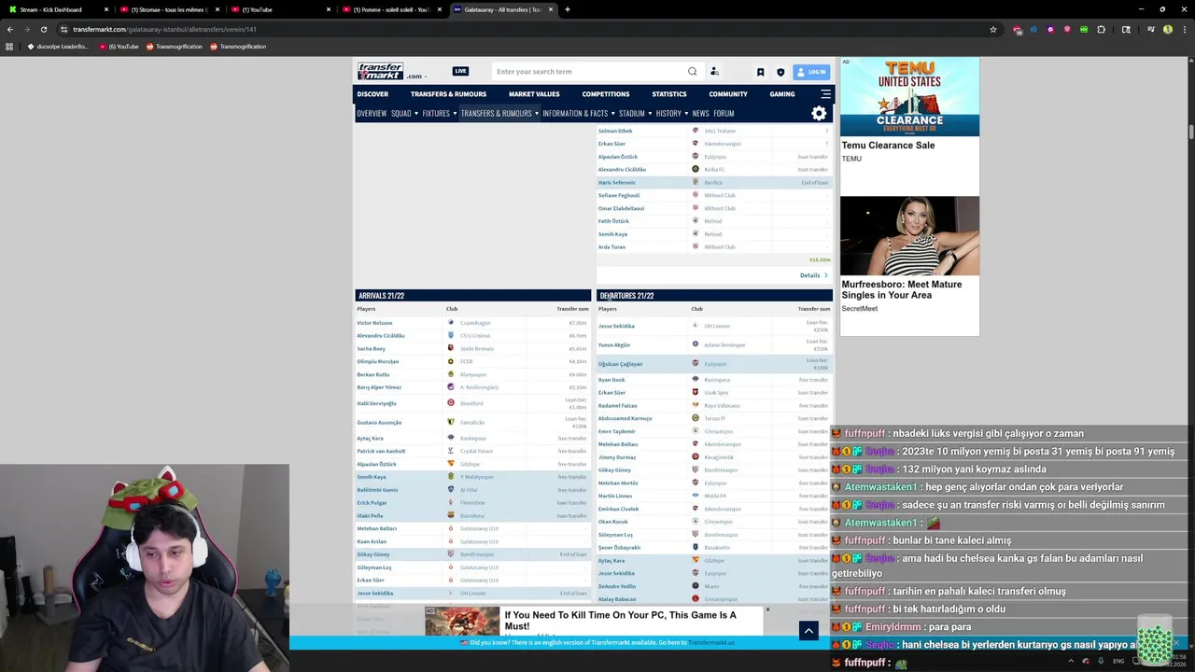Click the Crystal Palace club crest

coord(451,451)
